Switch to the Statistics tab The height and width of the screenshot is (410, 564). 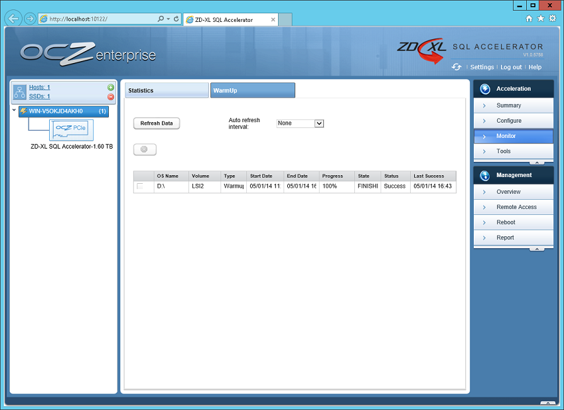point(167,90)
